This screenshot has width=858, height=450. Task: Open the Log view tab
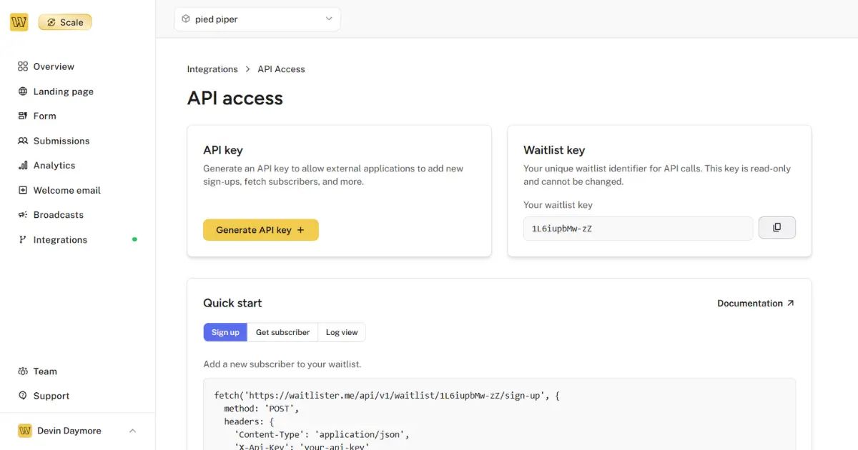tap(342, 331)
